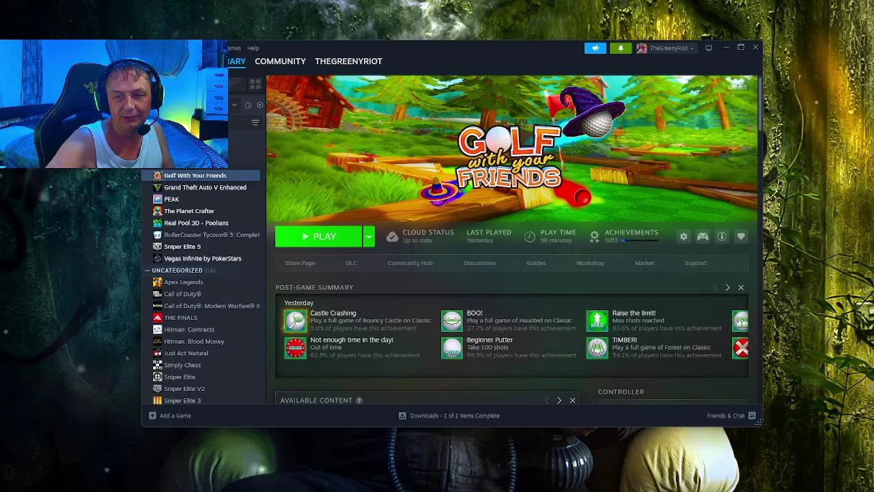
Task: Open the Achievements gear icon
Action: pyautogui.click(x=594, y=236)
